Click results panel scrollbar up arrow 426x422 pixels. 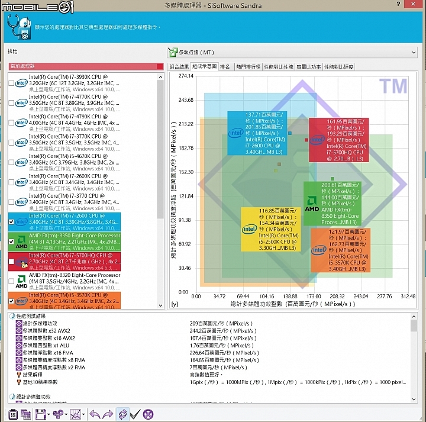coord(414,317)
